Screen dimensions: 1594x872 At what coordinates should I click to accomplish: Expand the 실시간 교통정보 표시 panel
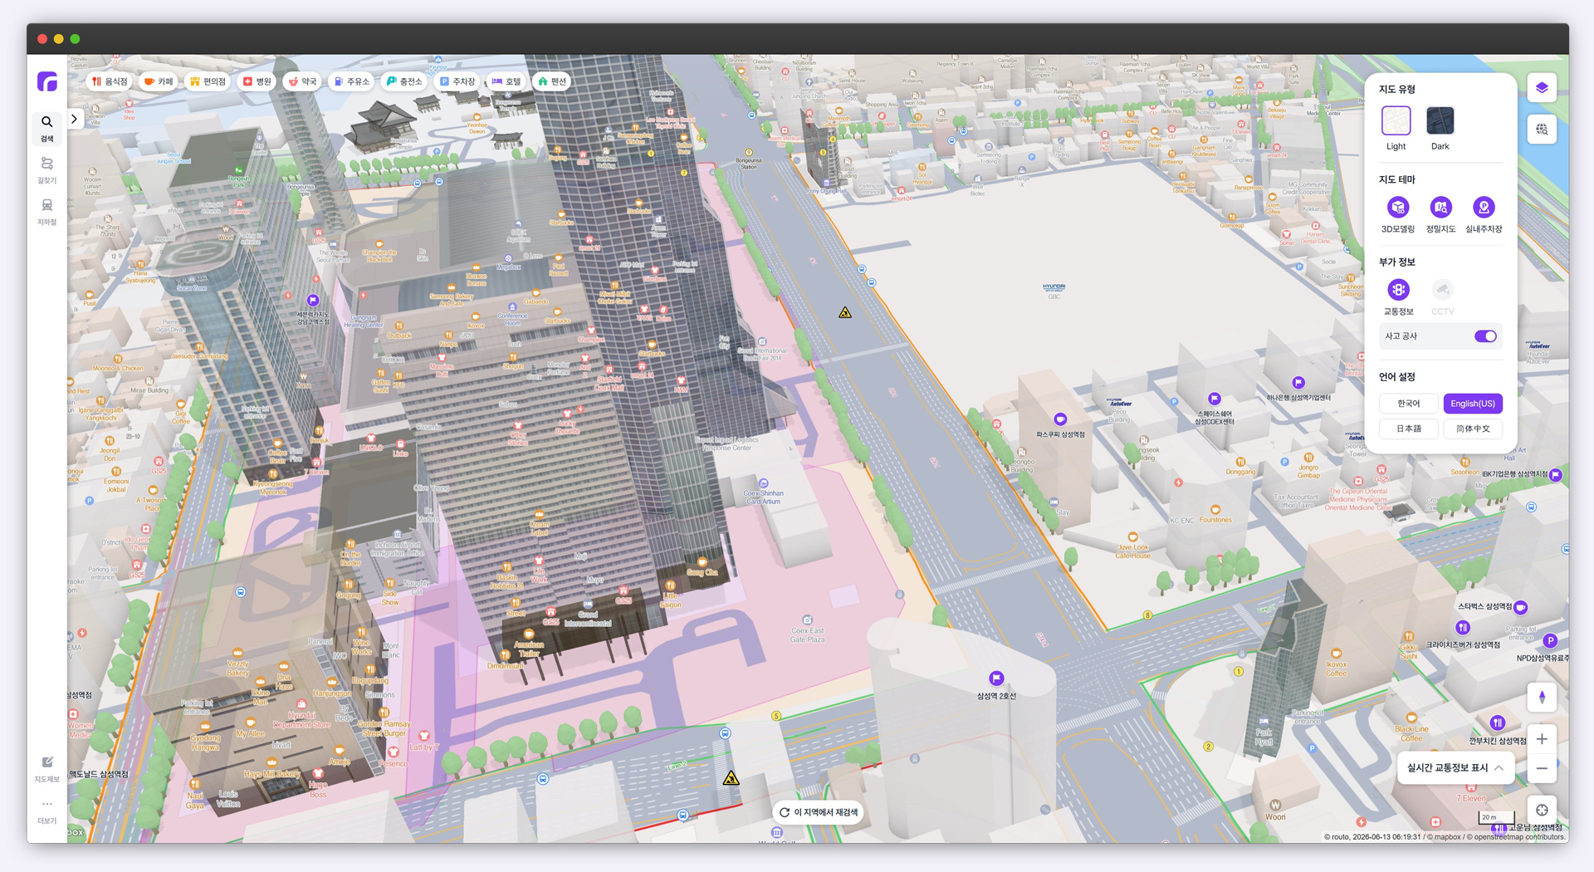pos(1455,768)
